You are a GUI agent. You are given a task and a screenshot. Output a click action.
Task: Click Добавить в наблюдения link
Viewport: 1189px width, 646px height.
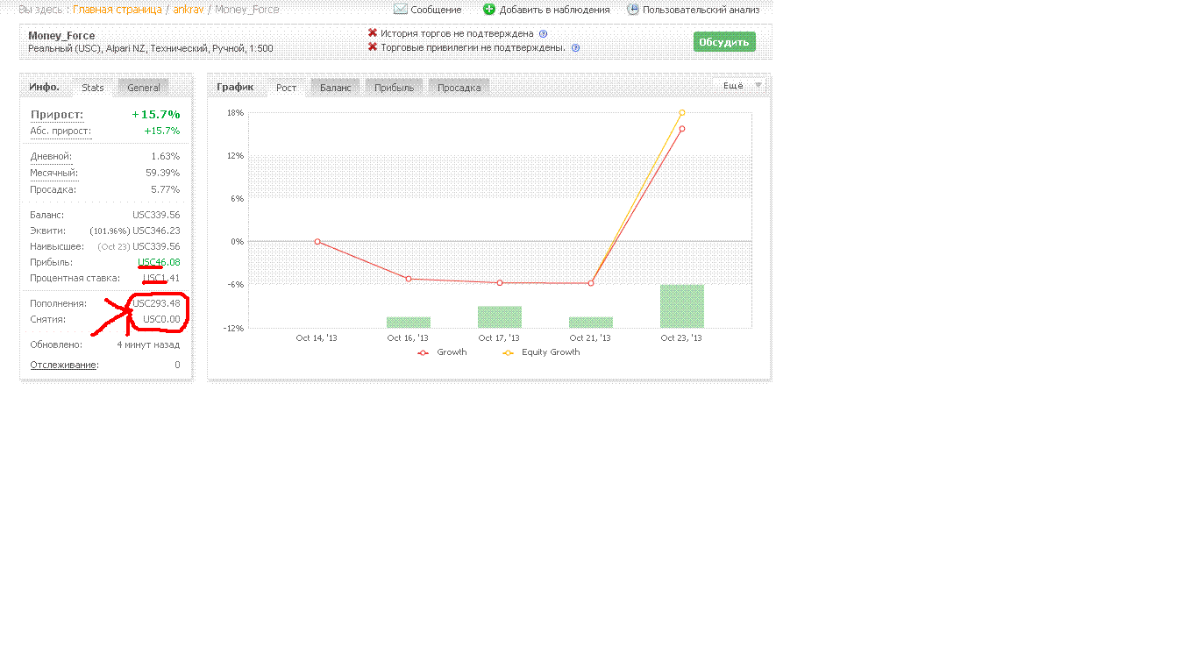[554, 10]
